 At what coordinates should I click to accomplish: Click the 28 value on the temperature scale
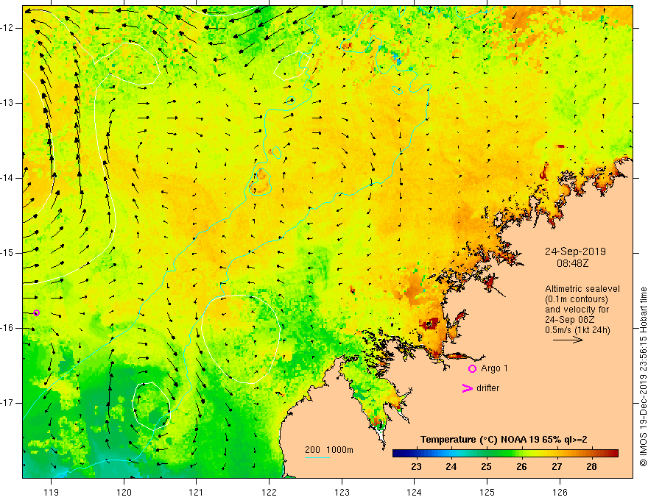point(591,467)
